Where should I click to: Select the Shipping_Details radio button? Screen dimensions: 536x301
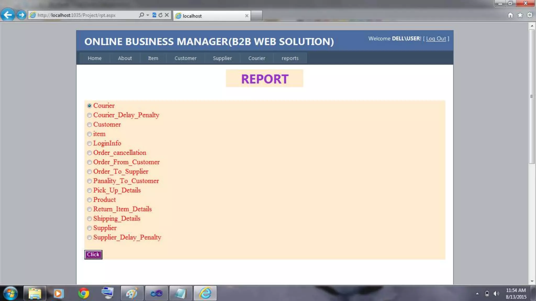click(90, 219)
